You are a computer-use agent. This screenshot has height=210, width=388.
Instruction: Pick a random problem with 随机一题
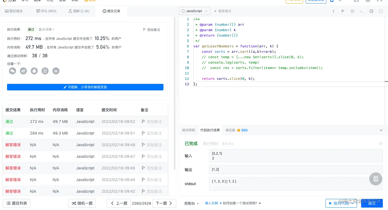pyautogui.click(x=82, y=203)
